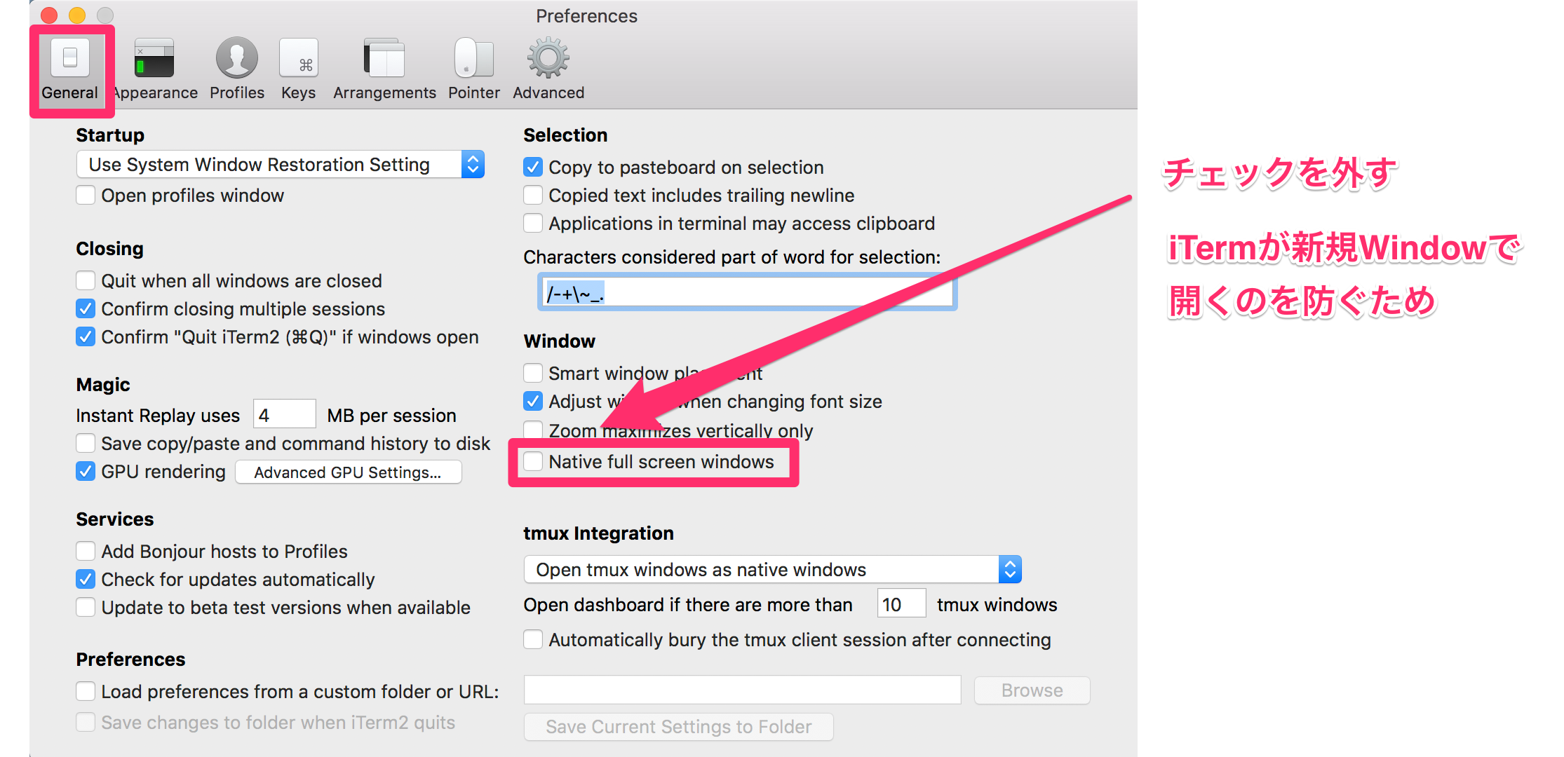Viewport: 1564px width, 757px height.
Task: Click the word selection characters field
Action: coord(747,292)
